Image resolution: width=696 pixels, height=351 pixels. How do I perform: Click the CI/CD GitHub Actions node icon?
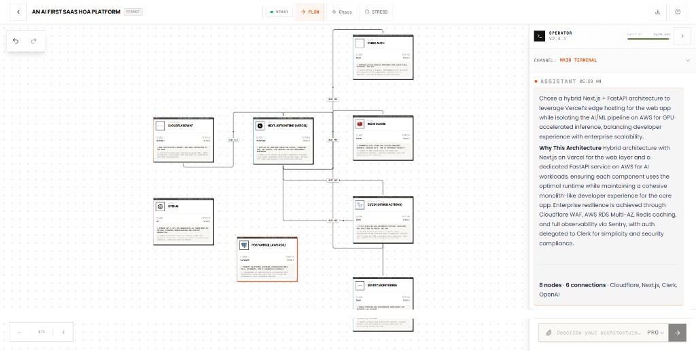tap(360, 205)
